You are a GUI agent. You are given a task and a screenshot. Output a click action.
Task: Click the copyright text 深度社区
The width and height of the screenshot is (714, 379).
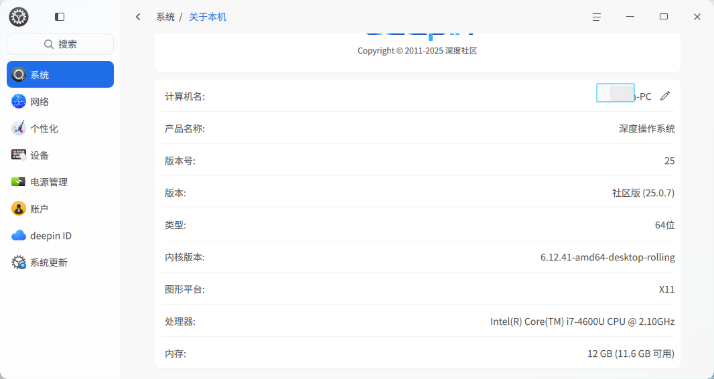point(461,50)
